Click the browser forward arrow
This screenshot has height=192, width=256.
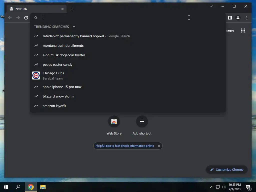click(18, 18)
